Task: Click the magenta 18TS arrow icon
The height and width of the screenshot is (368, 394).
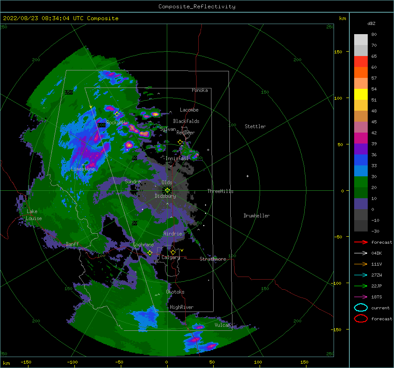Action: (x=361, y=297)
